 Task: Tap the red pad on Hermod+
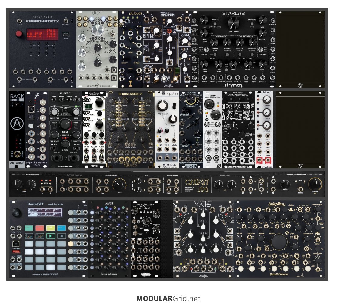[x=40, y=228]
